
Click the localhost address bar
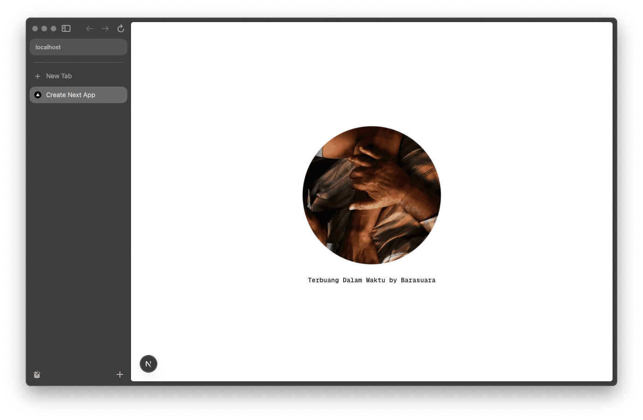[78, 47]
